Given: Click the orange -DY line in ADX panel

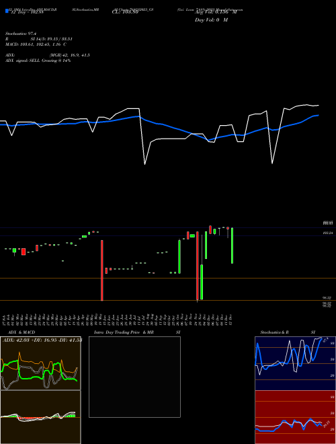Looking at the screenshot, I should pyautogui.click(x=31, y=362).
